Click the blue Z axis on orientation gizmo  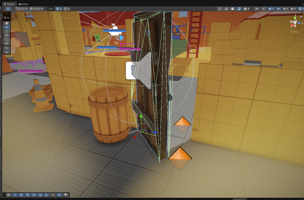pyautogui.click(x=299, y=23)
